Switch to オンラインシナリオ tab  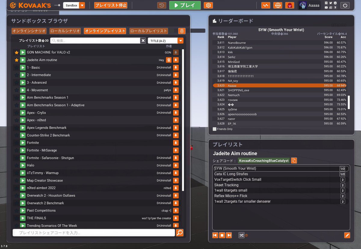(x=29, y=31)
